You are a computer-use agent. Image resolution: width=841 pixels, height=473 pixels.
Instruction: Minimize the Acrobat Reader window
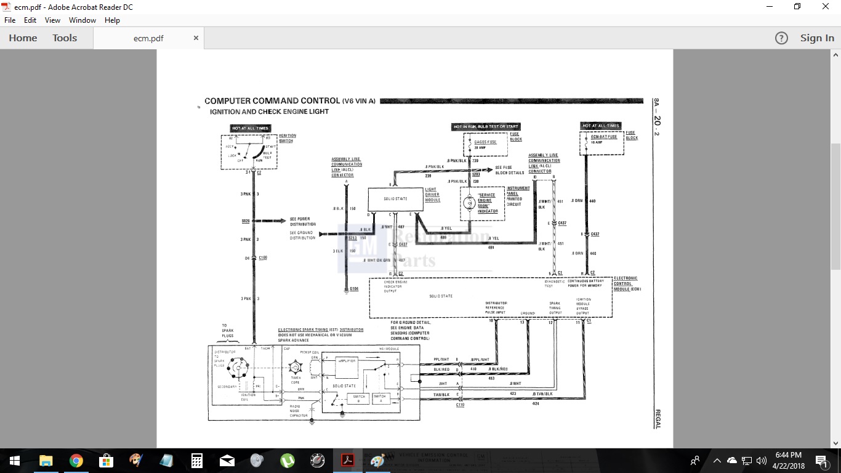coord(769,7)
